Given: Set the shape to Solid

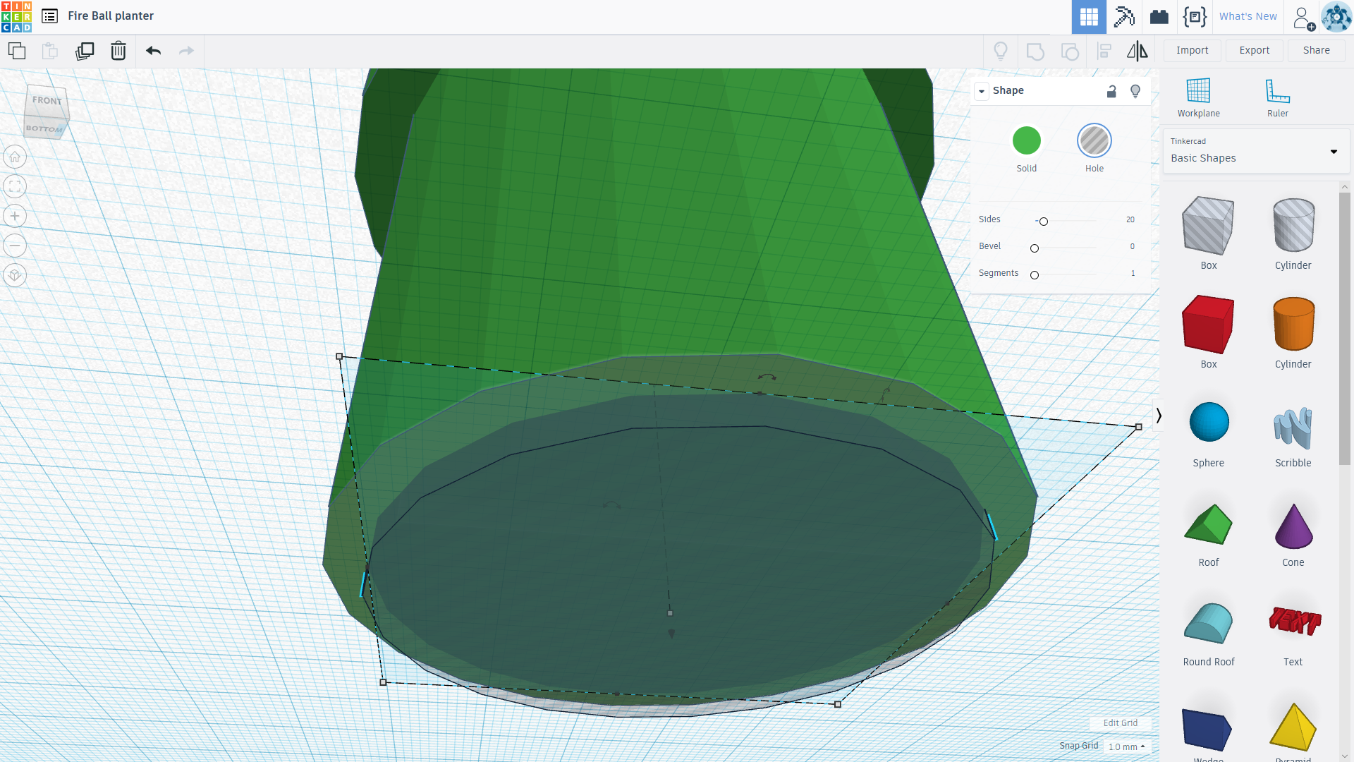Looking at the screenshot, I should click(x=1026, y=140).
